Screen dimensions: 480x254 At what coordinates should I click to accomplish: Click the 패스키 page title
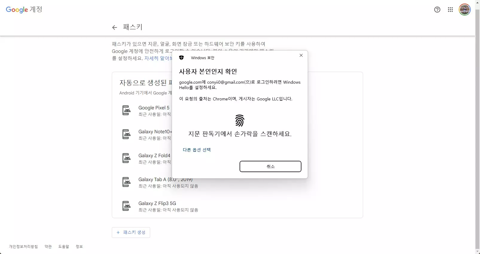click(133, 27)
